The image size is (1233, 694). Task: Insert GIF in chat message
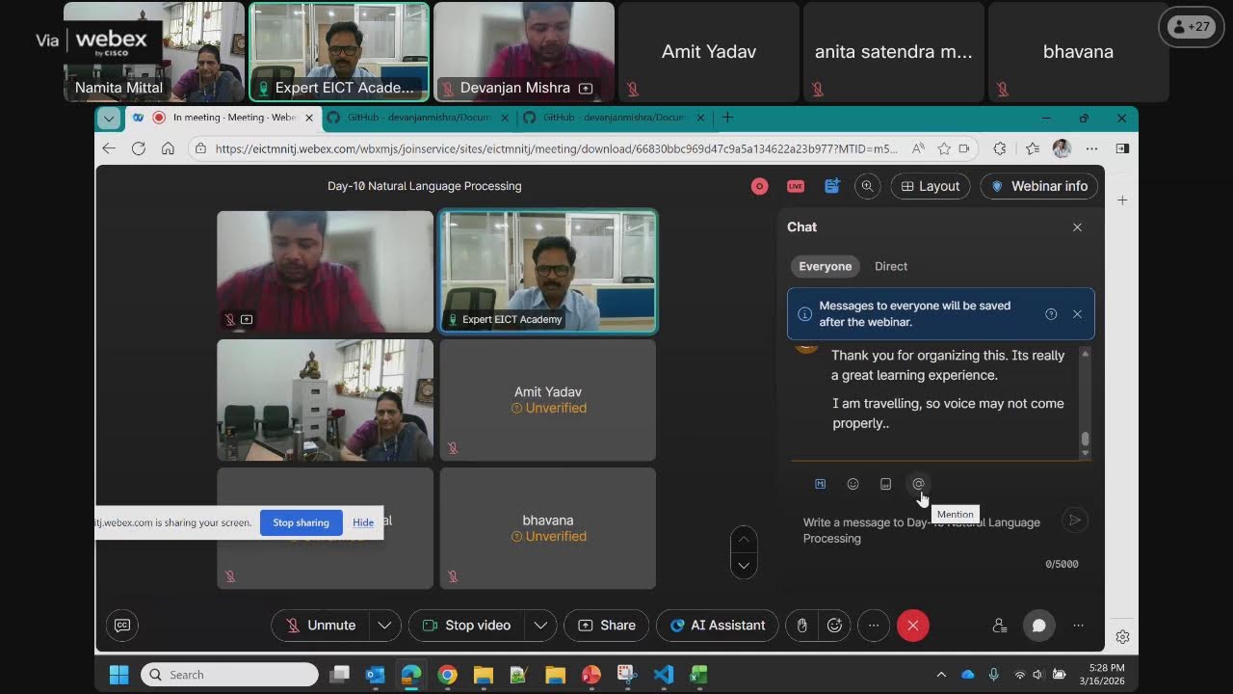coord(885,484)
